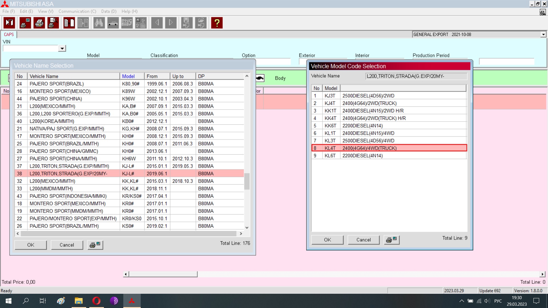
Task: Select PAJERO SPORT(INDONESIA/MMKI) row
Action: point(68,196)
